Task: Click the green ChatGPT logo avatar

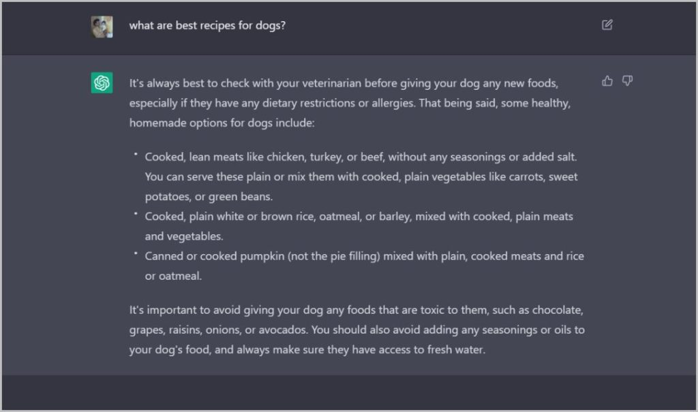Action: [x=102, y=82]
